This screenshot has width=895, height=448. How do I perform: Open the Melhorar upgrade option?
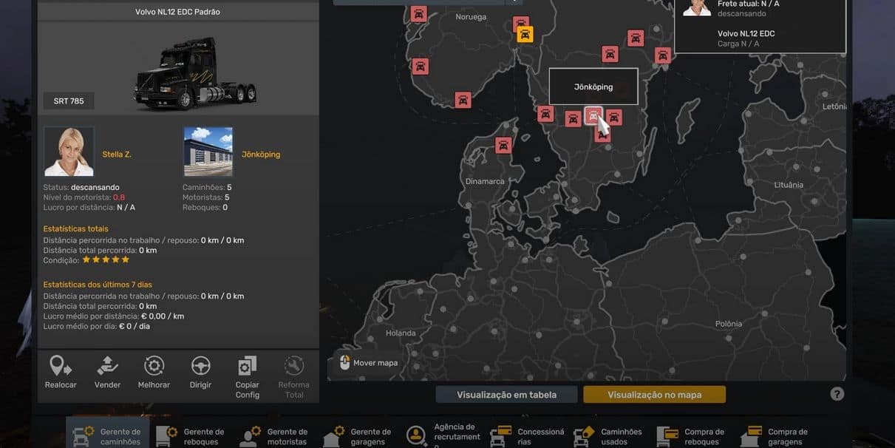click(154, 367)
